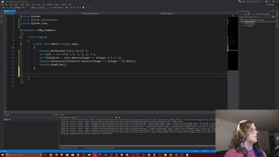Click Solution Explorer Home icon

coord(246,14)
